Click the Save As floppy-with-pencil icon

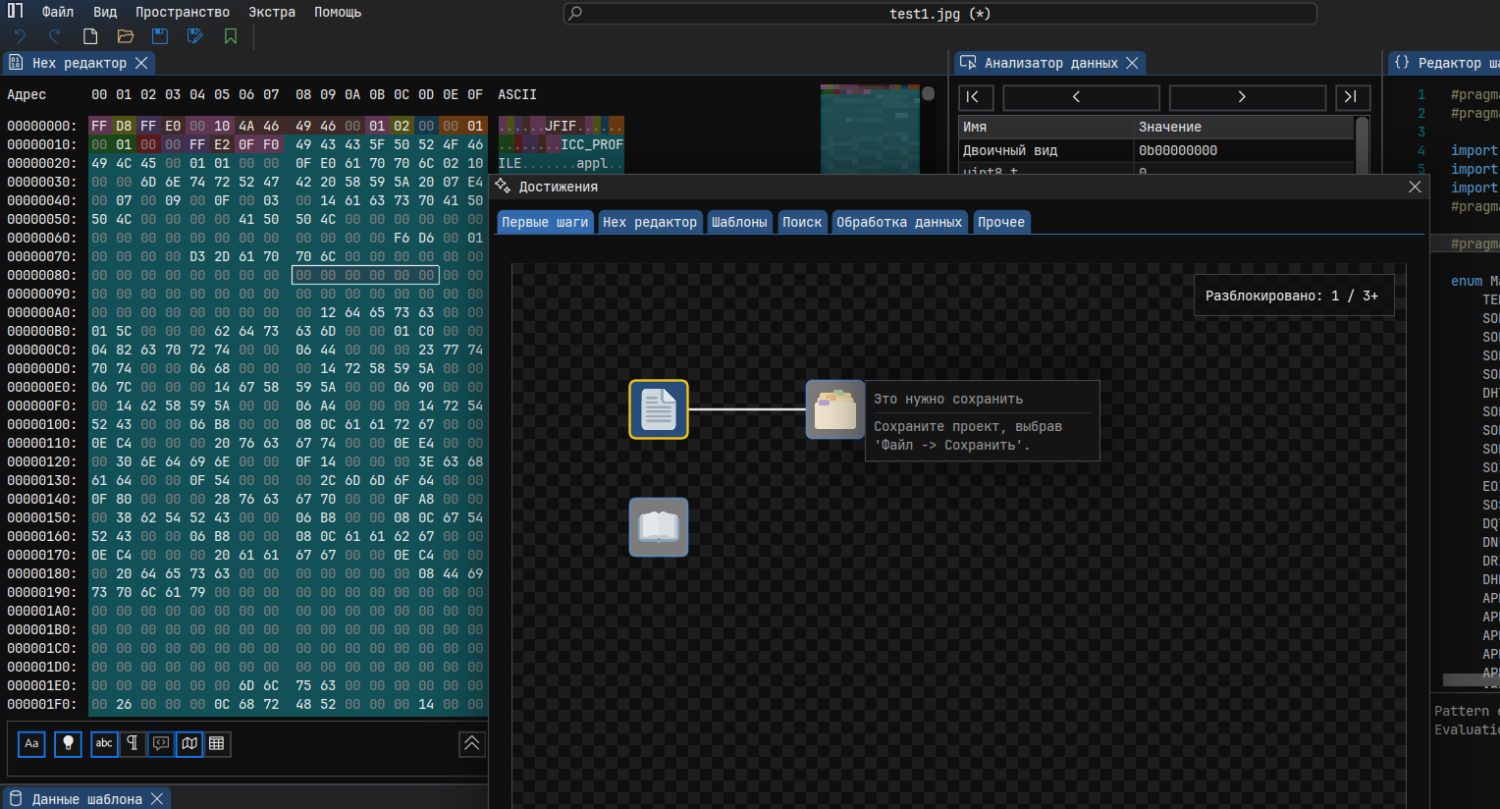point(195,36)
